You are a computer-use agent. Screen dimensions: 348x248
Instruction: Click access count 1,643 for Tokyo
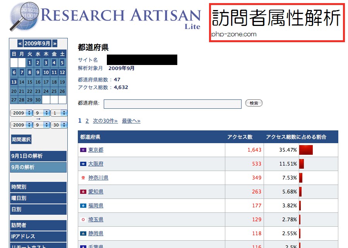pyautogui.click(x=254, y=150)
